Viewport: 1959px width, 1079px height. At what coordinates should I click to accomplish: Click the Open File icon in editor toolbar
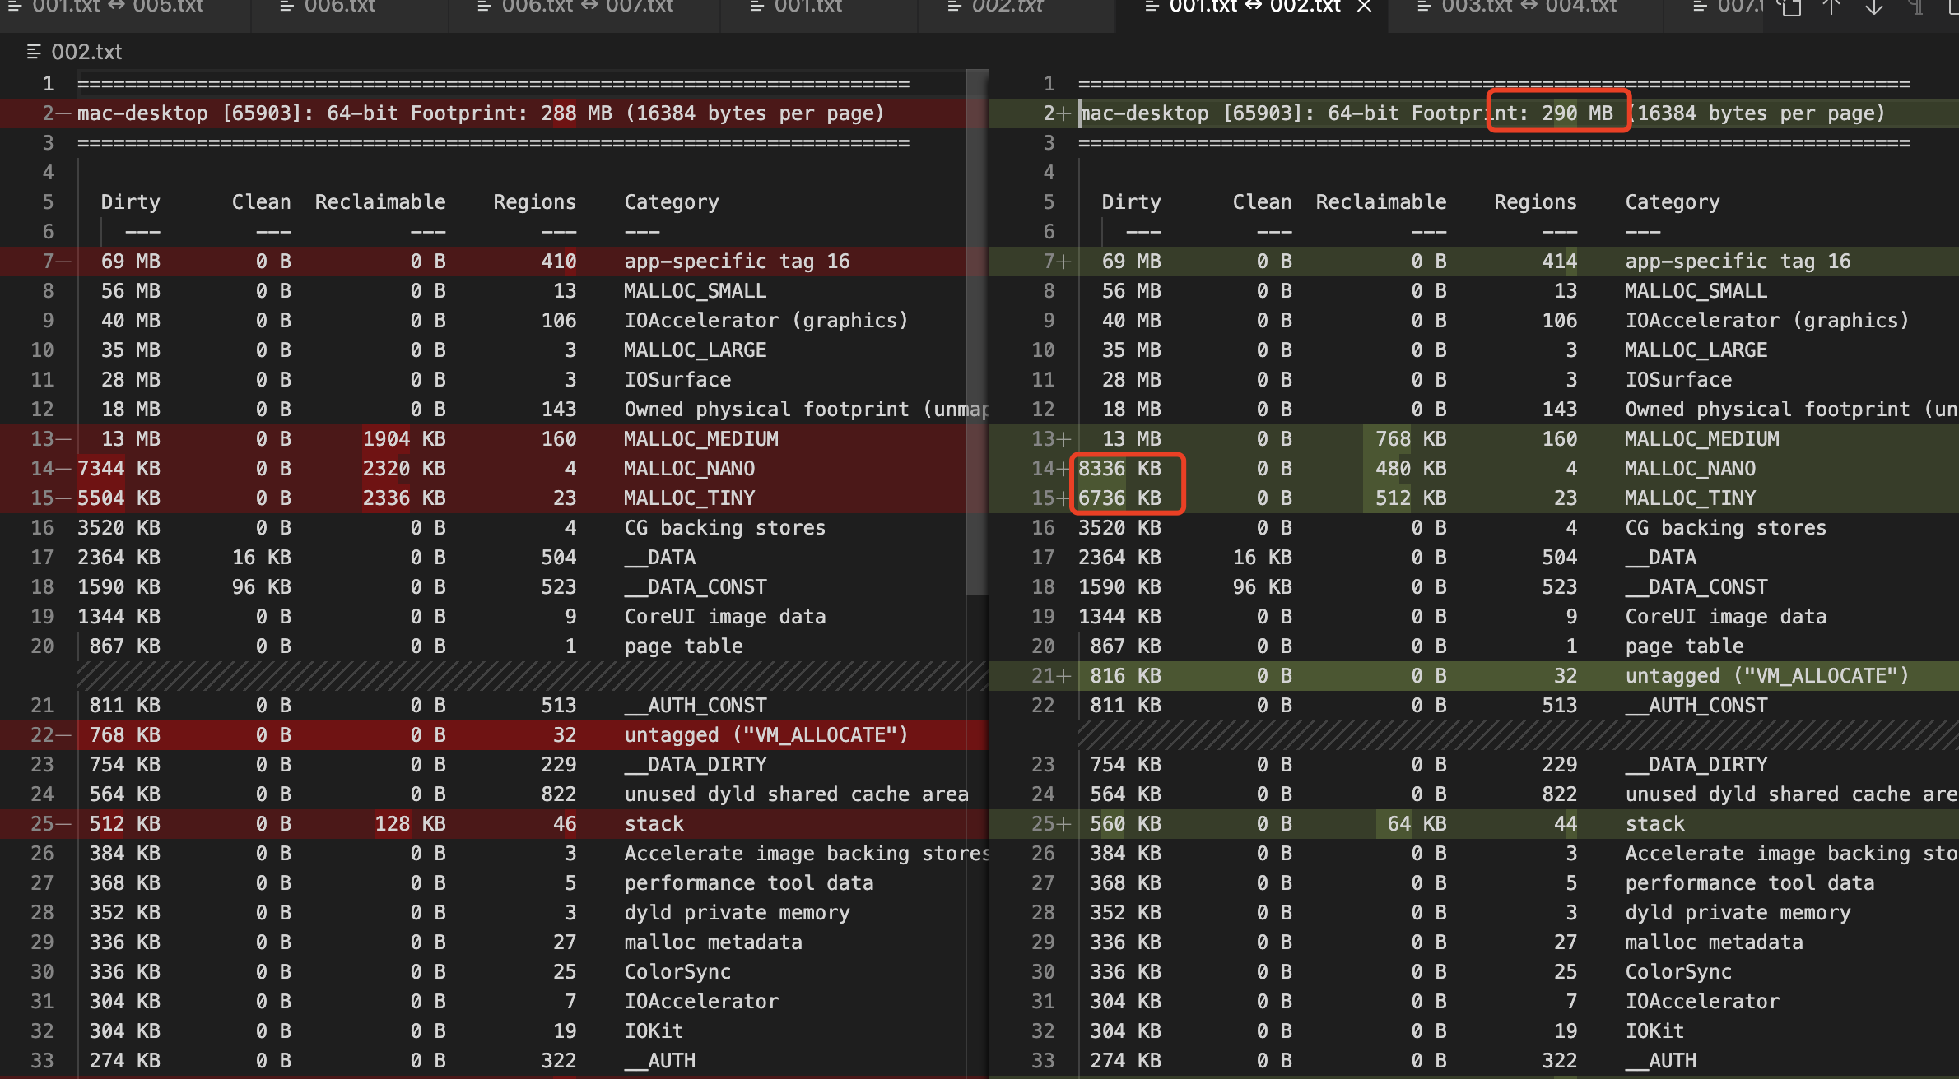pyautogui.click(x=1789, y=7)
